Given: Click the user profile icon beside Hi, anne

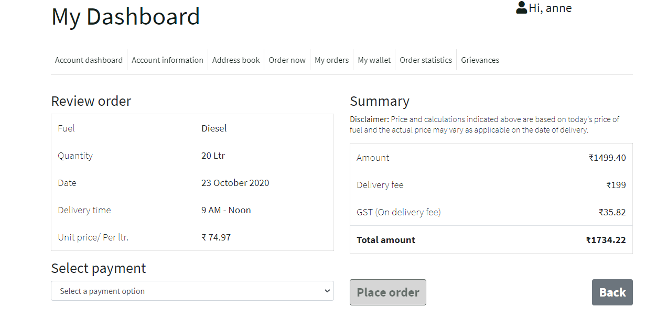Looking at the screenshot, I should tap(521, 8).
